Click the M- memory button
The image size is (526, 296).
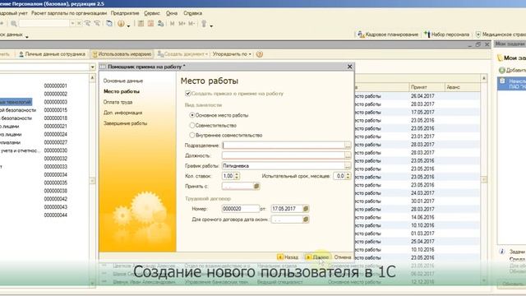pyautogui.click(x=191, y=24)
